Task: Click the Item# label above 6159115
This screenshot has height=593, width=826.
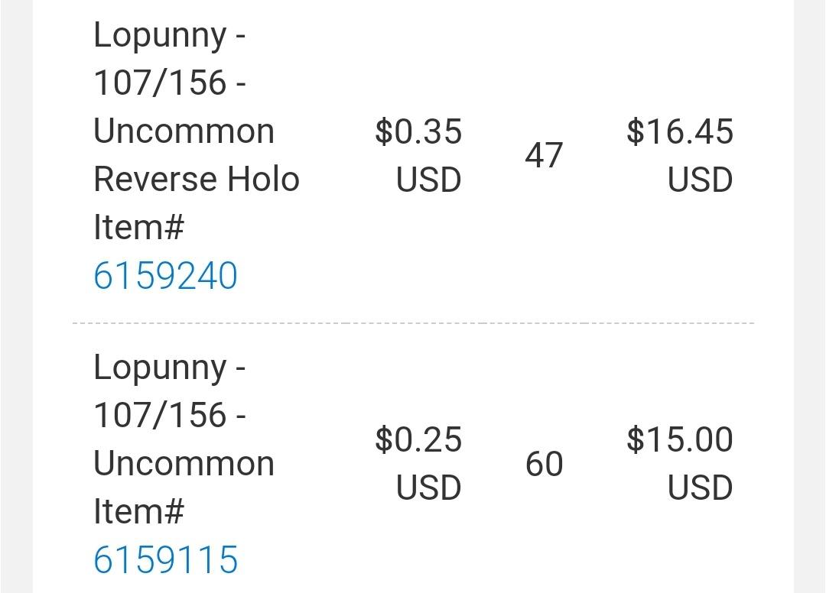Action: tap(138, 511)
